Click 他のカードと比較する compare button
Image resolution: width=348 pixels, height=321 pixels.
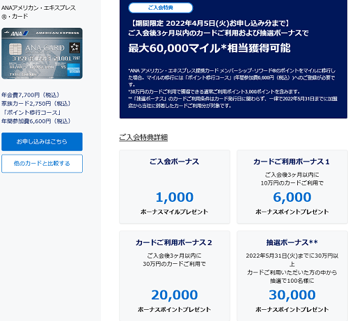42,164
